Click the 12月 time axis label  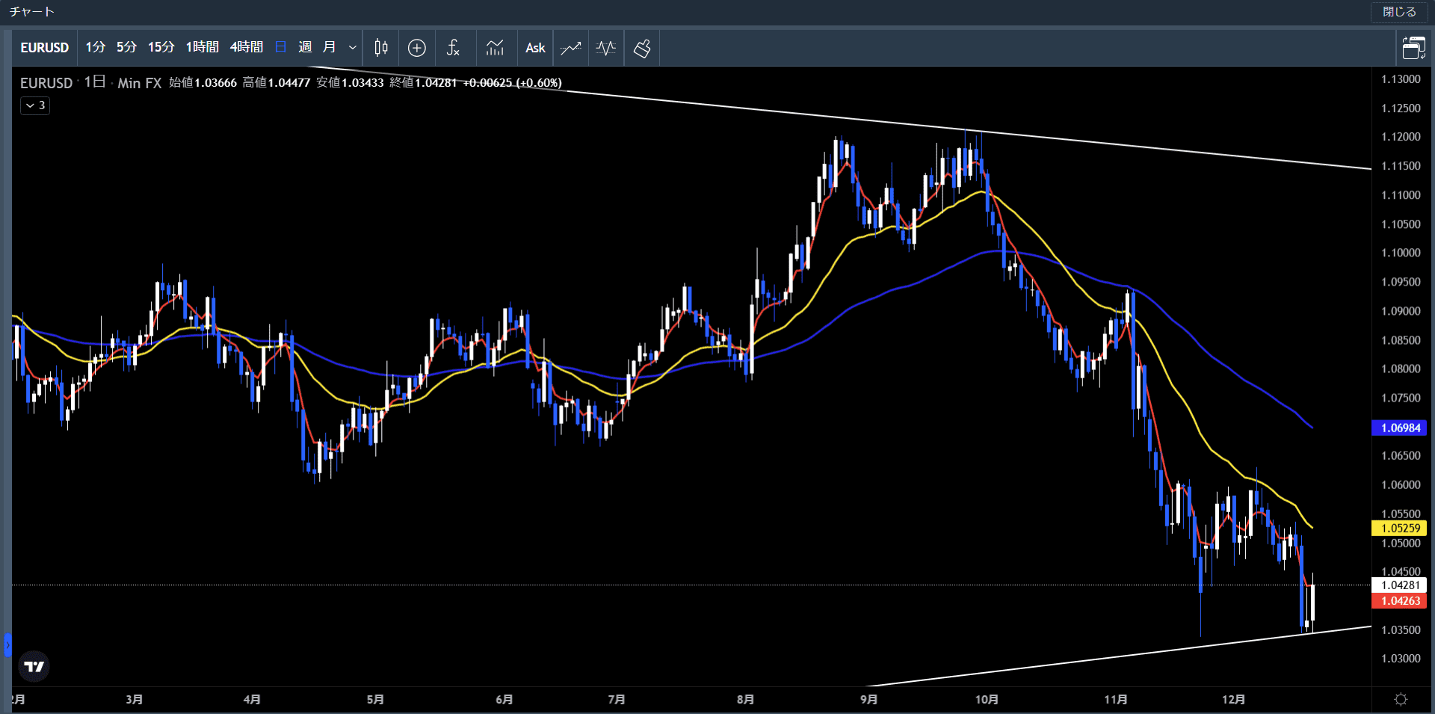[x=1233, y=699]
